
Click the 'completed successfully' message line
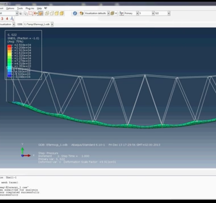coord(20,193)
